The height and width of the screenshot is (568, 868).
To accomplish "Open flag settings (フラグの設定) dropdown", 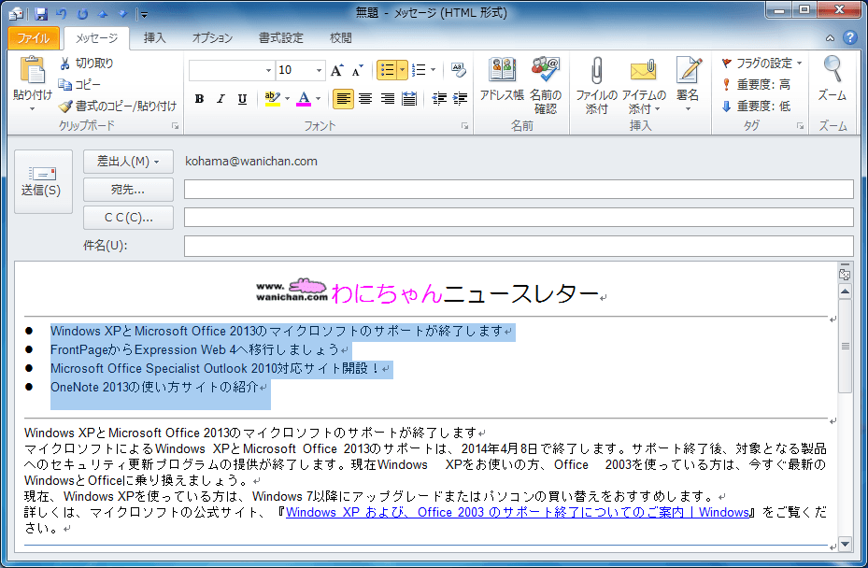I will click(761, 64).
